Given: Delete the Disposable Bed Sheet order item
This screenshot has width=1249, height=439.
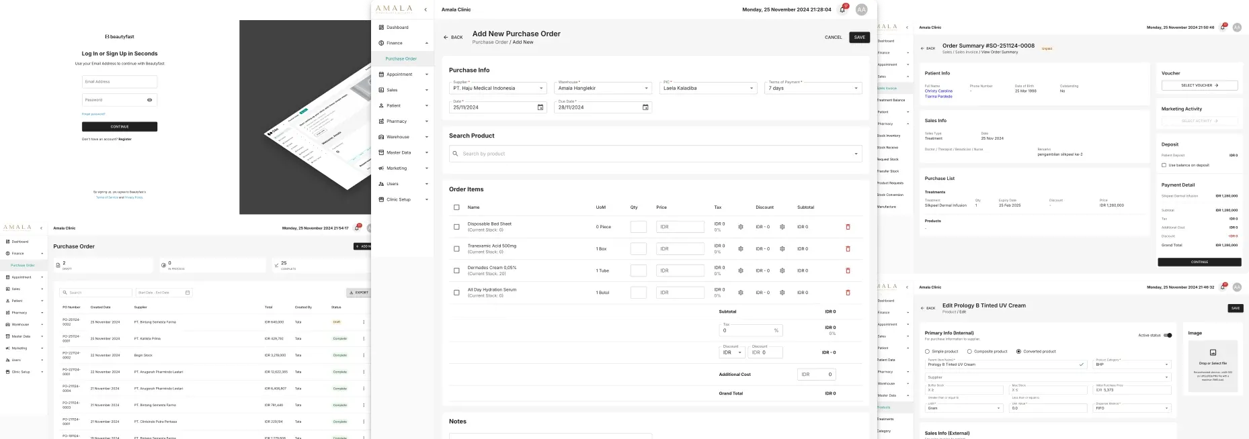Looking at the screenshot, I should click(x=848, y=227).
